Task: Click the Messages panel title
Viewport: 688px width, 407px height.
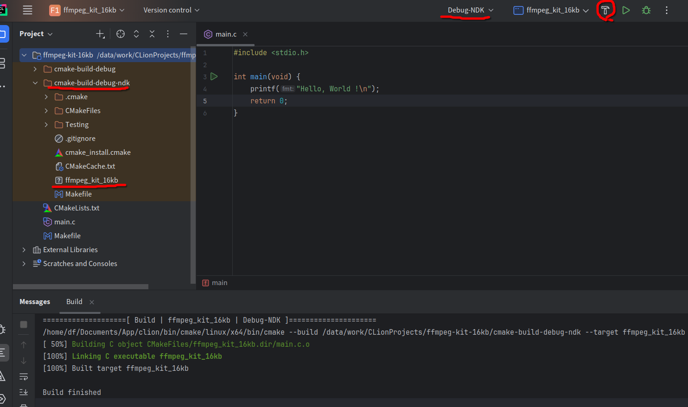Action: pyautogui.click(x=35, y=302)
